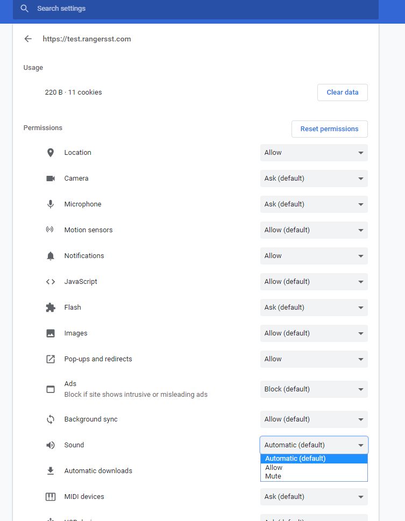Viewport: 405px width, 521px height.
Task: Click the Reset permissions button
Action: [329, 129]
